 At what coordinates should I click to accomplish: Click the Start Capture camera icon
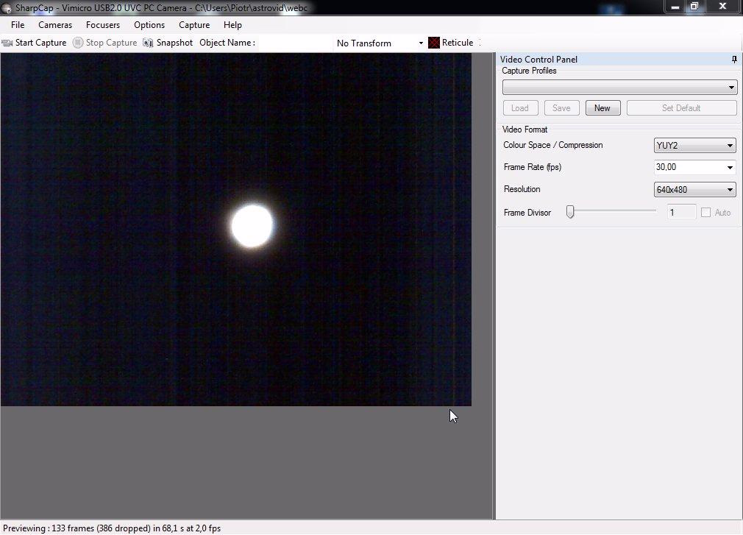point(8,43)
